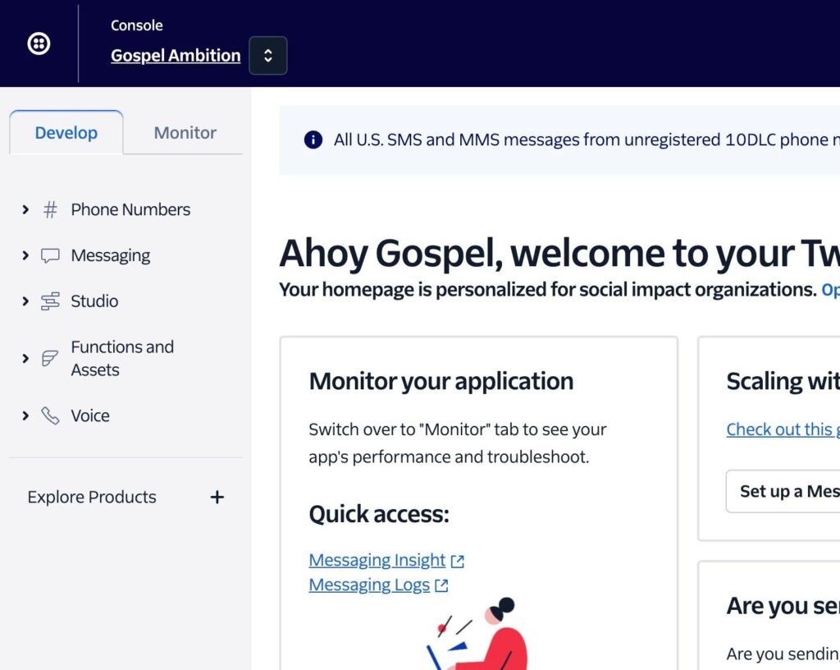The height and width of the screenshot is (670, 840).
Task: Open the Messaging Logs link
Action: click(369, 585)
